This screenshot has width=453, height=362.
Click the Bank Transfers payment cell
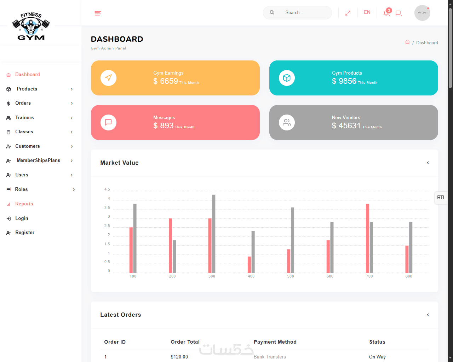pyautogui.click(x=270, y=357)
